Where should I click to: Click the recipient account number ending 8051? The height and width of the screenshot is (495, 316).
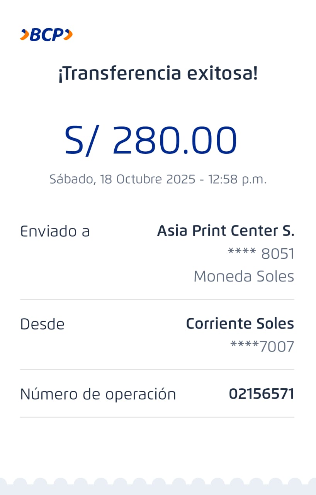pos(261,254)
